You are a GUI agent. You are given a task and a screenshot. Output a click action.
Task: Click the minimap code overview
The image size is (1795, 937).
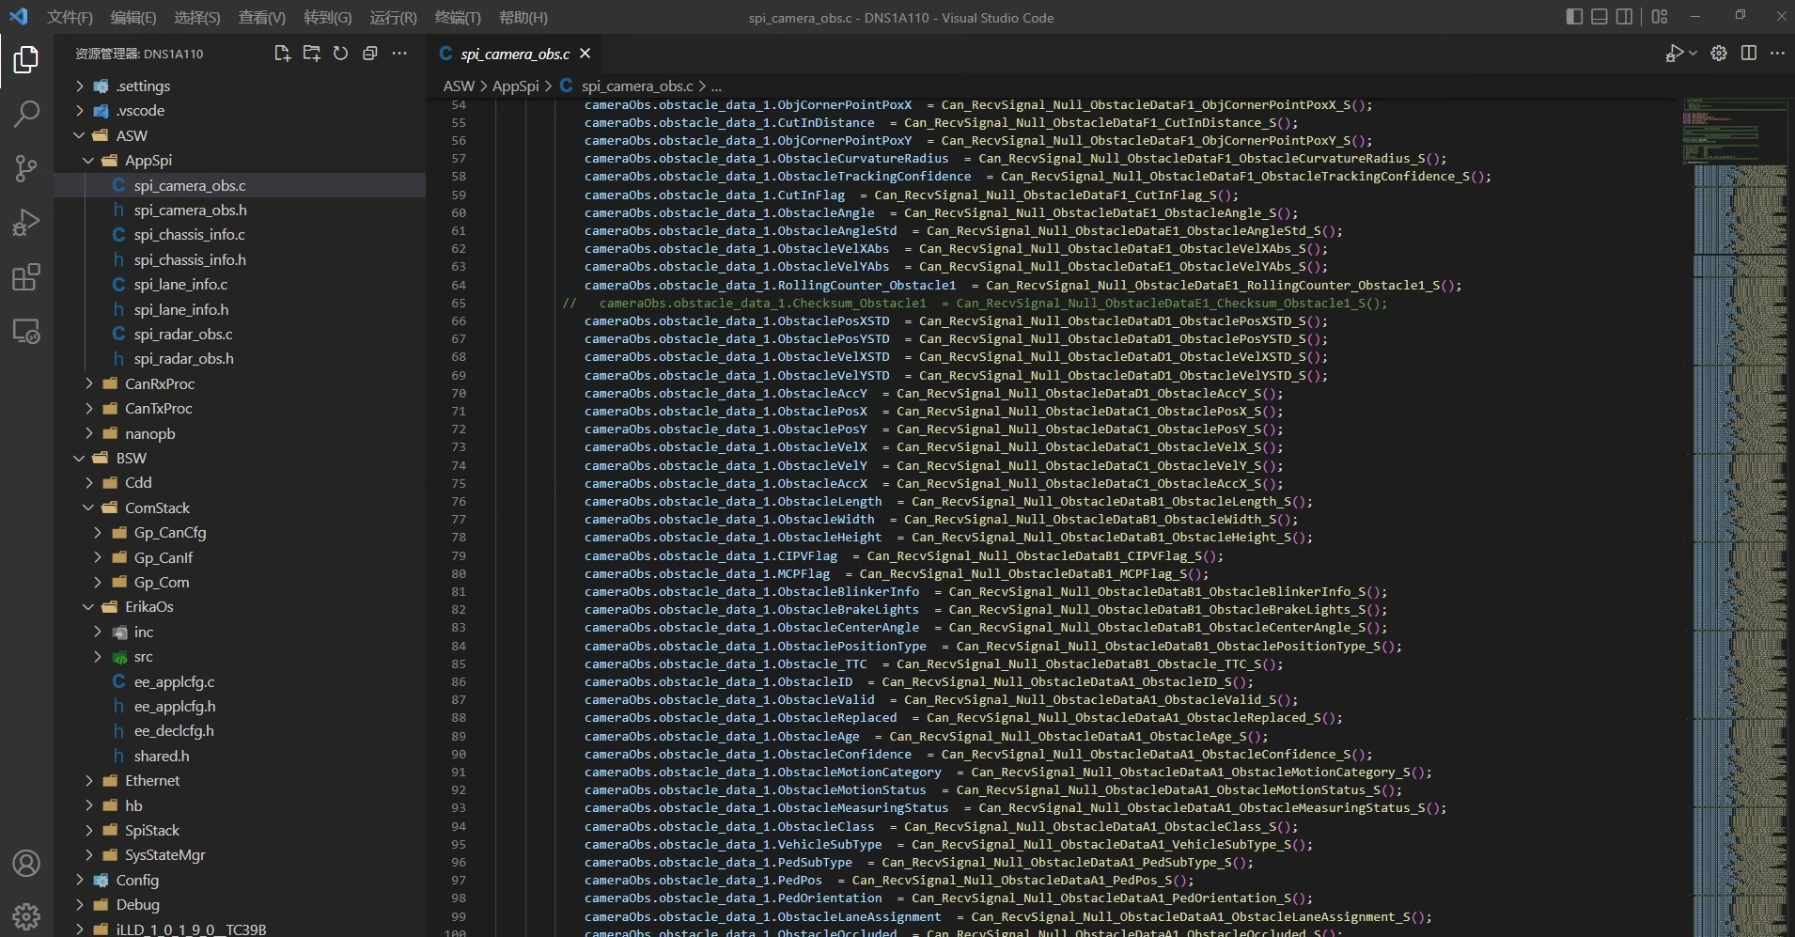point(1734,515)
